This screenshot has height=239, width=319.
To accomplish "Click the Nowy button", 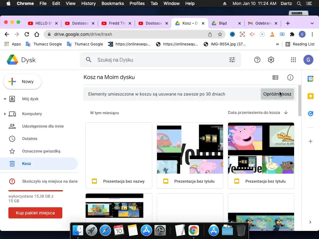I will pyautogui.click(x=22, y=82).
